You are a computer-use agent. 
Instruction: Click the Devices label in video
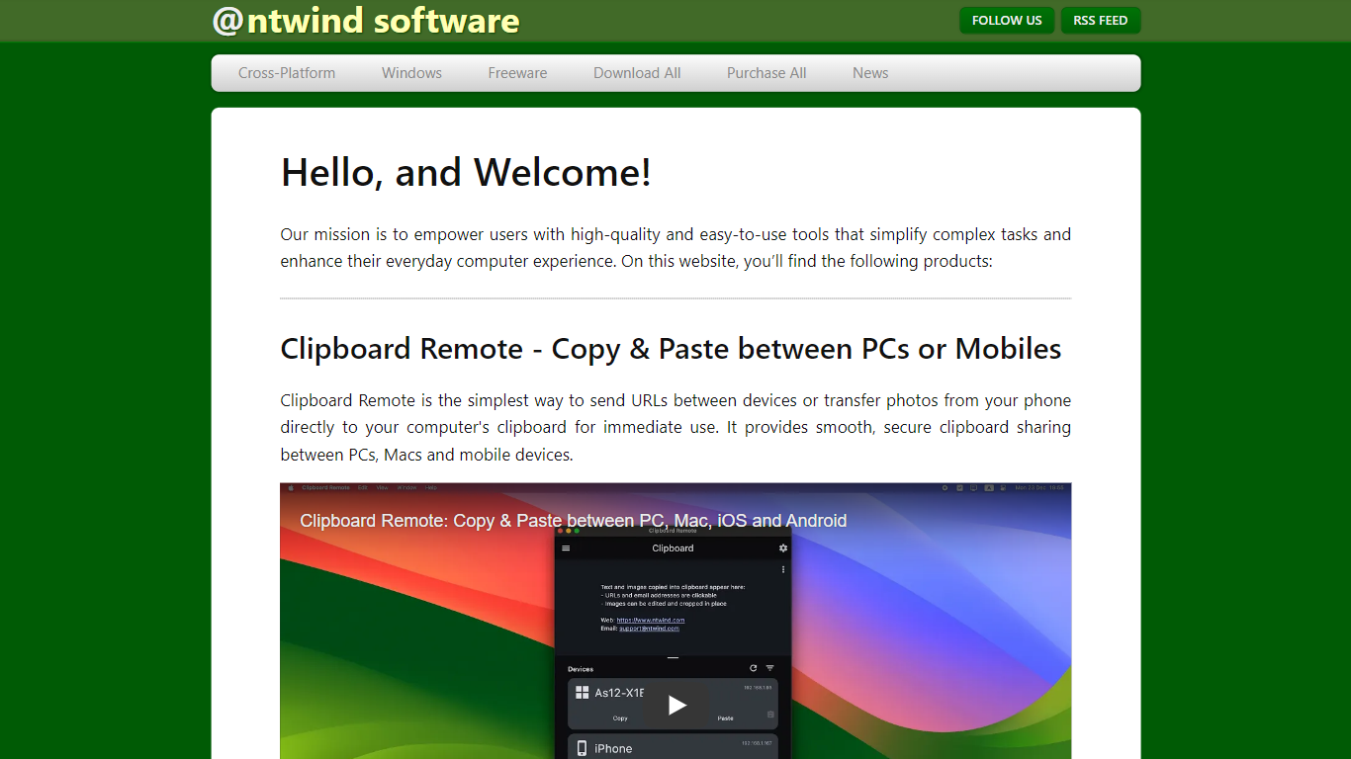point(581,669)
